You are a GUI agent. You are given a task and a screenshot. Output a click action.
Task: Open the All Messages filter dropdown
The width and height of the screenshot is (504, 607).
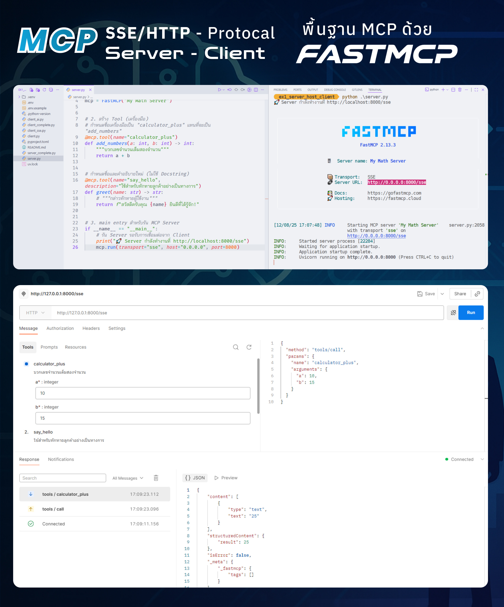pos(128,478)
